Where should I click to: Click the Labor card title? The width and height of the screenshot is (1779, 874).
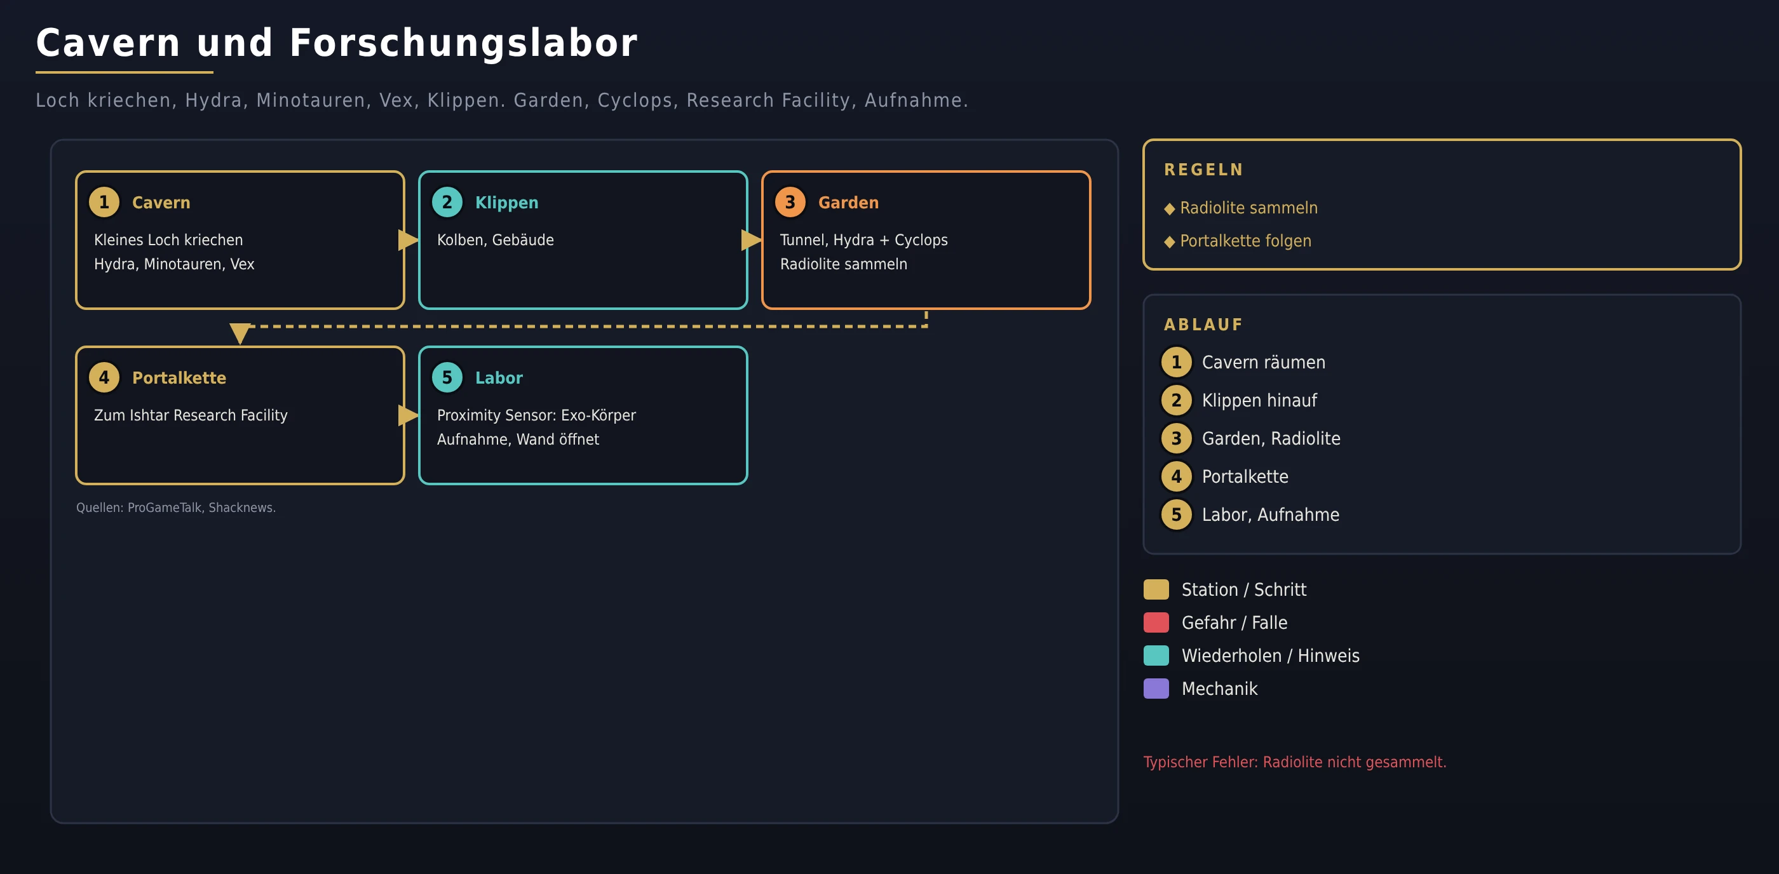[499, 378]
